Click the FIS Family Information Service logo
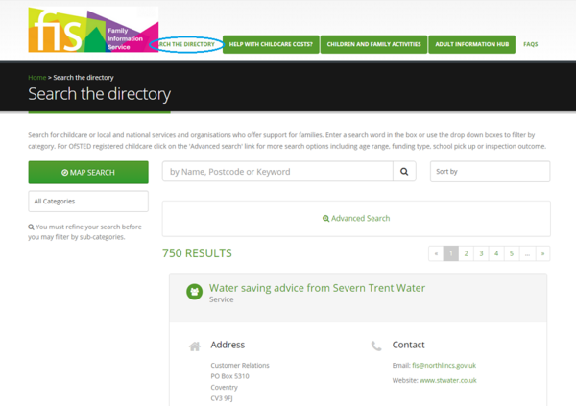 [93, 30]
